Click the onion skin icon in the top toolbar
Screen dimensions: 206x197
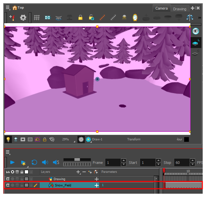point(59,18)
